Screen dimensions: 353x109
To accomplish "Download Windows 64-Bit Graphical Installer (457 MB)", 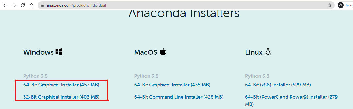I will point(61,85).
